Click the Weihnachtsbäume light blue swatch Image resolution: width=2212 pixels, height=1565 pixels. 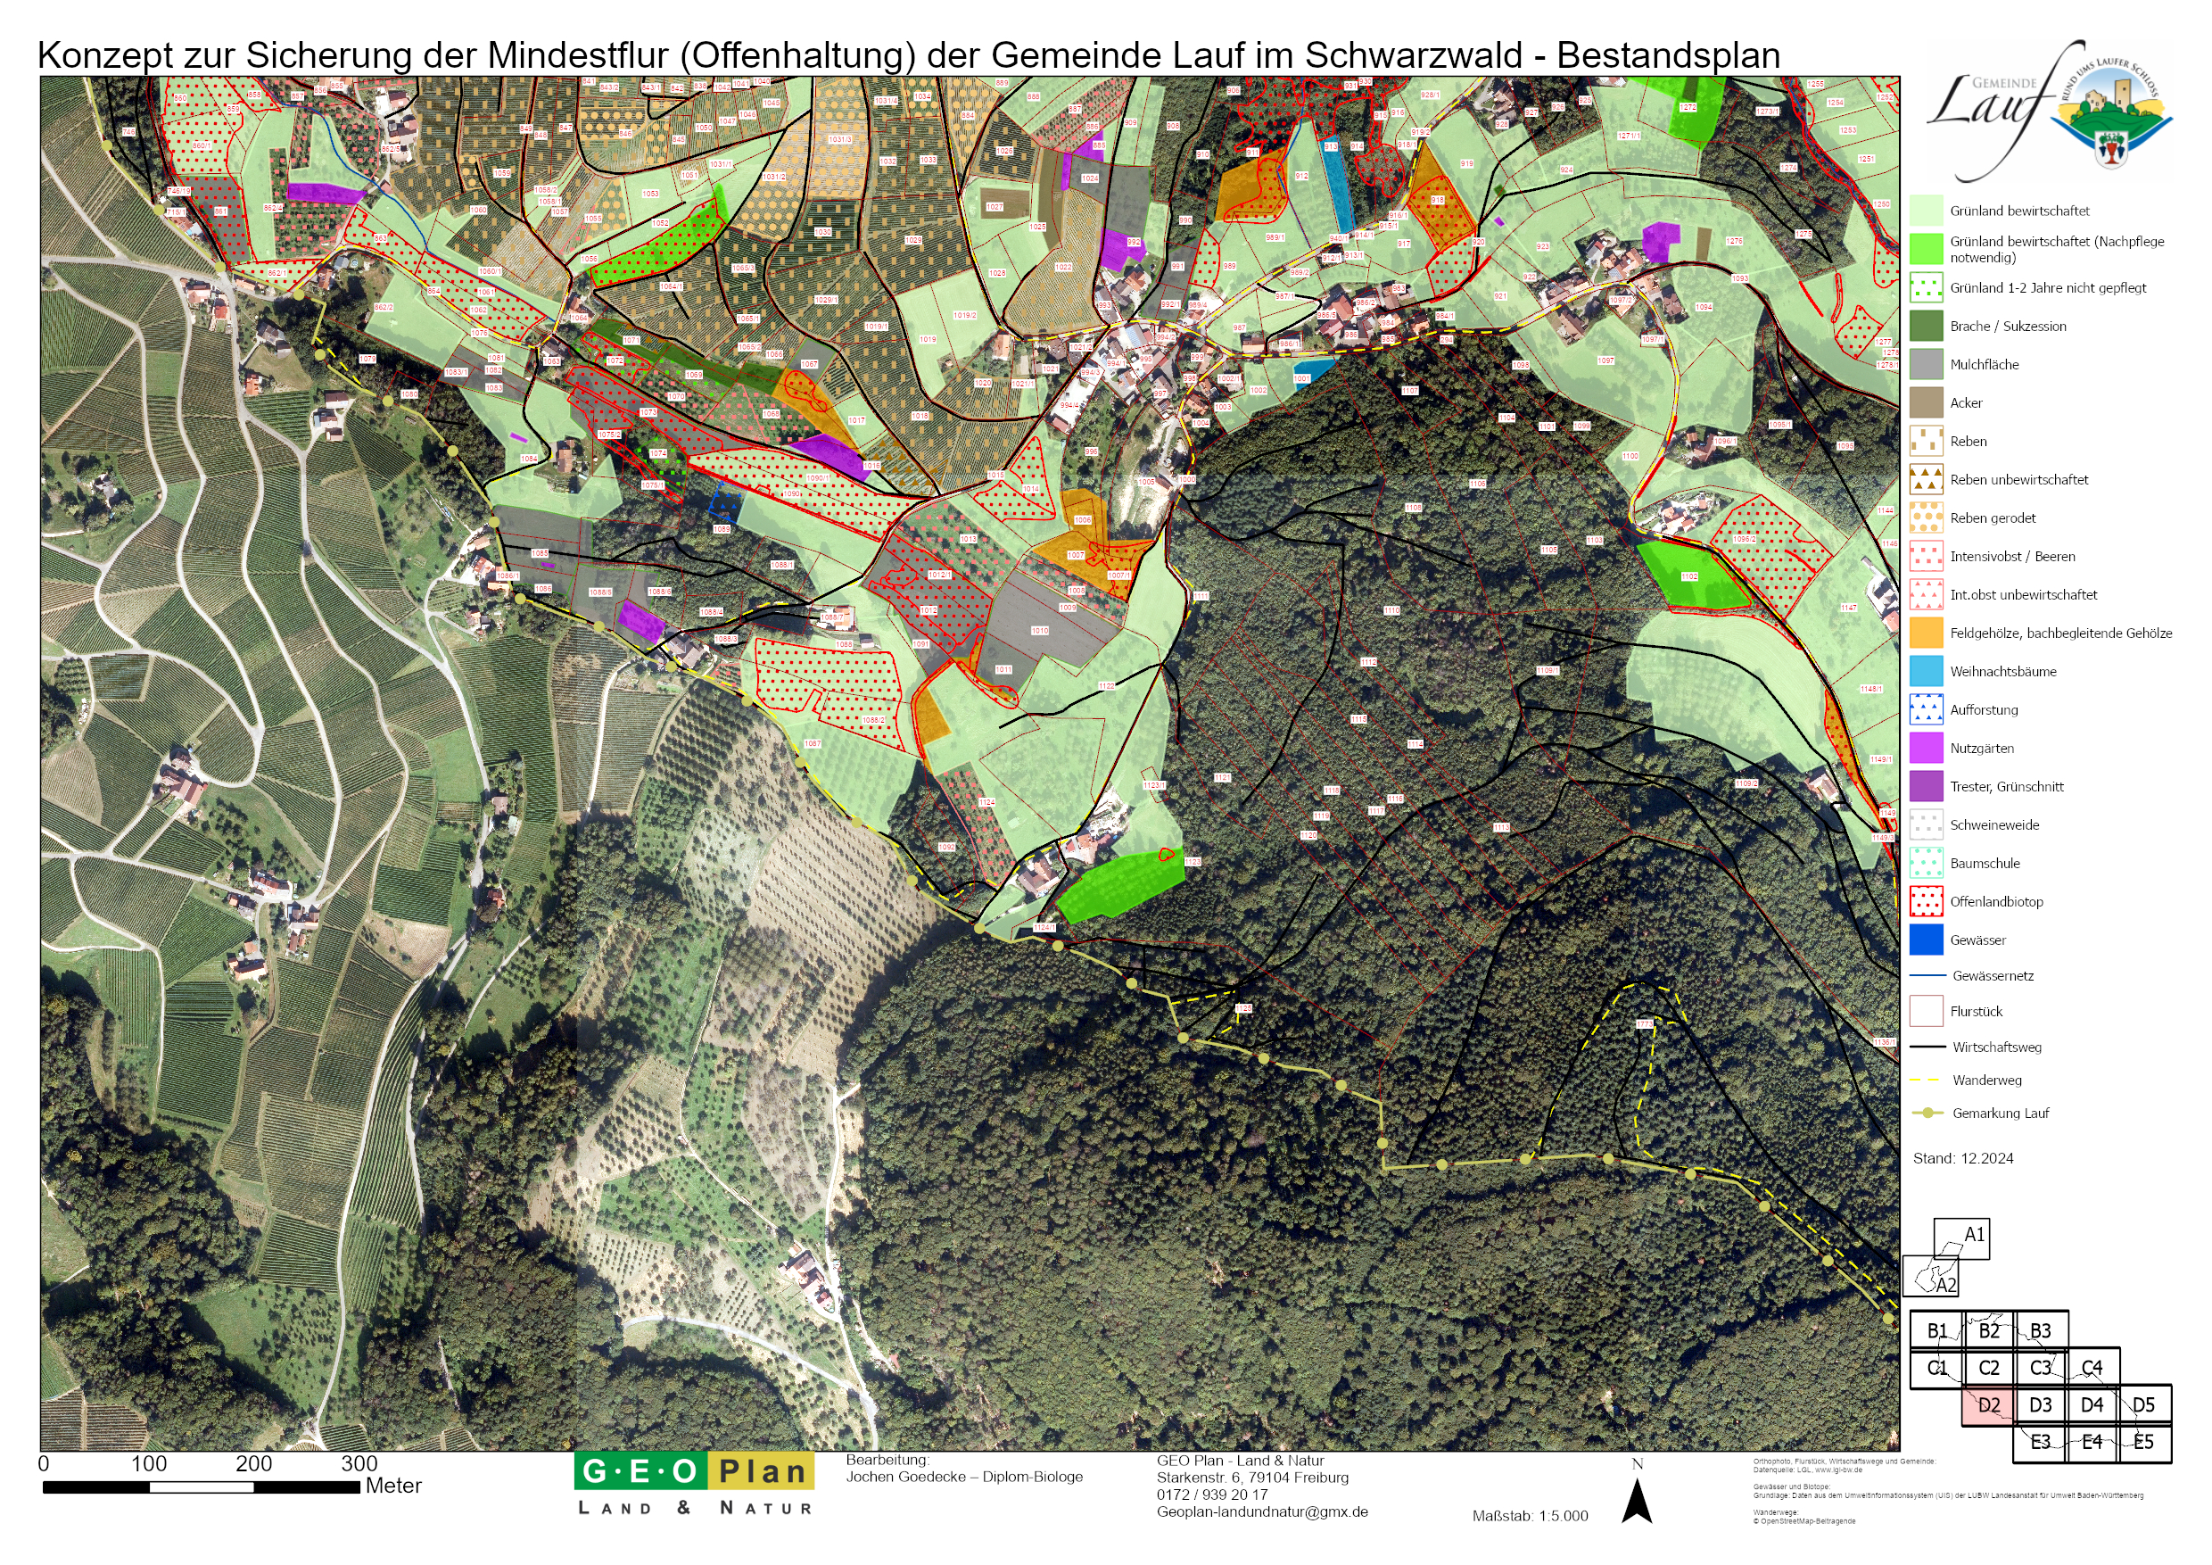coord(1926,671)
